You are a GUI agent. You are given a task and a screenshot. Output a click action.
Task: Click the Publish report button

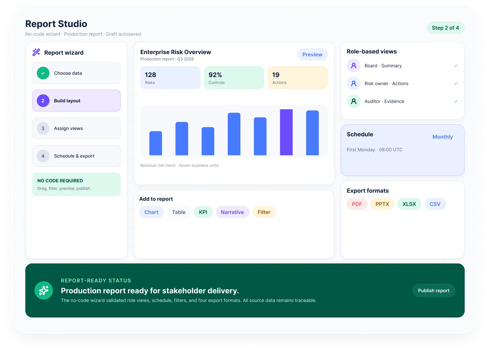point(434,290)
